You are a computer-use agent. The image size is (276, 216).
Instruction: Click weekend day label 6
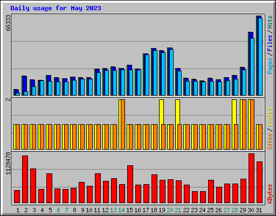tap(58, 210)
